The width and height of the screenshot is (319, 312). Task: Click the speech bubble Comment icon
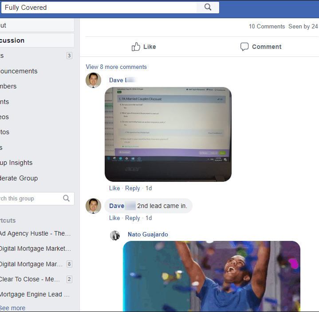244,47
